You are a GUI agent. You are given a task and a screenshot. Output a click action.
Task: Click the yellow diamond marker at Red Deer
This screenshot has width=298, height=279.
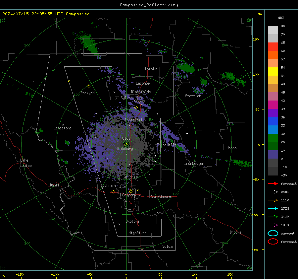tap(136, 108)
